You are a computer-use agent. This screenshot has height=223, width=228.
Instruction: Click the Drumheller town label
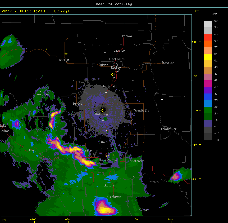coord(169,129)
